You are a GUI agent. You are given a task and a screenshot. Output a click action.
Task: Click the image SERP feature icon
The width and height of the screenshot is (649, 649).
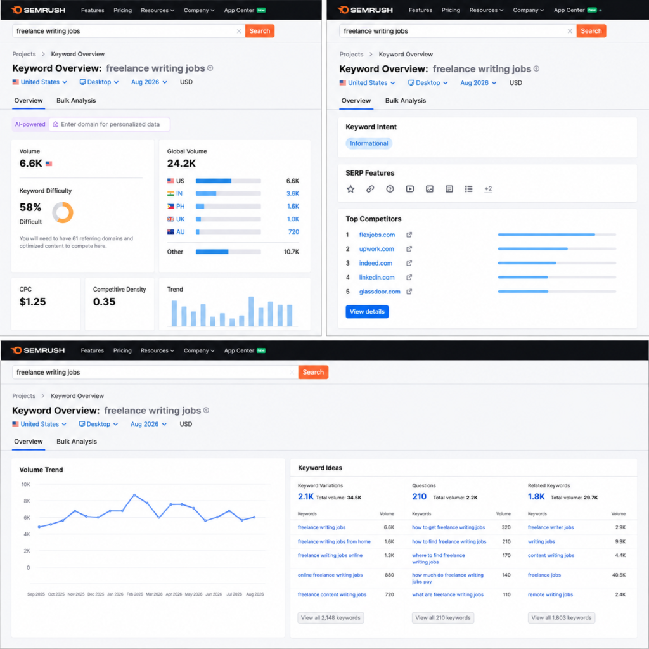click(x=430, y=189)
